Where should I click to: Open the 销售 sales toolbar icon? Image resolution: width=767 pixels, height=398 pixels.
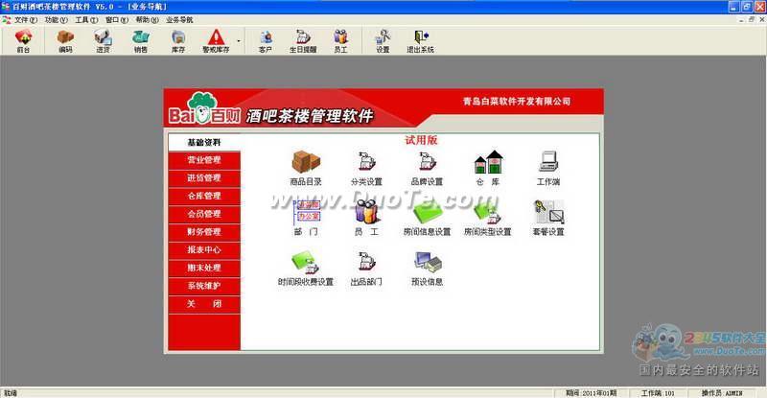pos(140,41)
